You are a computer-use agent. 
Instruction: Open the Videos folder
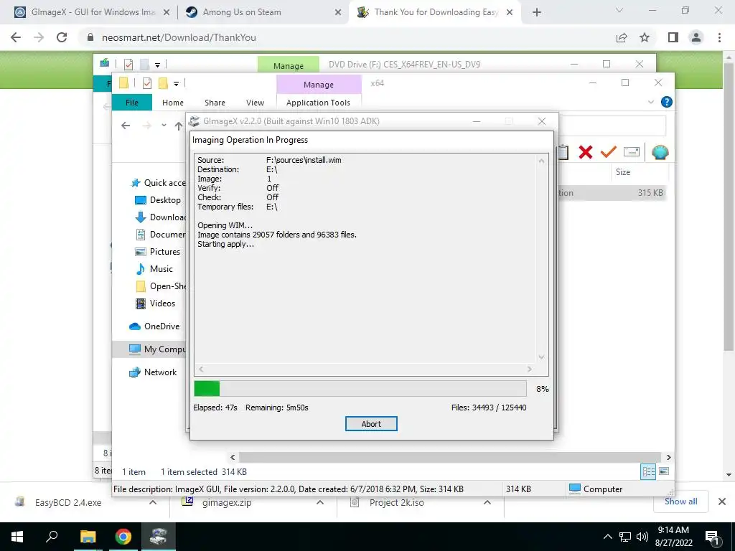pyautogui.click(x=156, y=303)
